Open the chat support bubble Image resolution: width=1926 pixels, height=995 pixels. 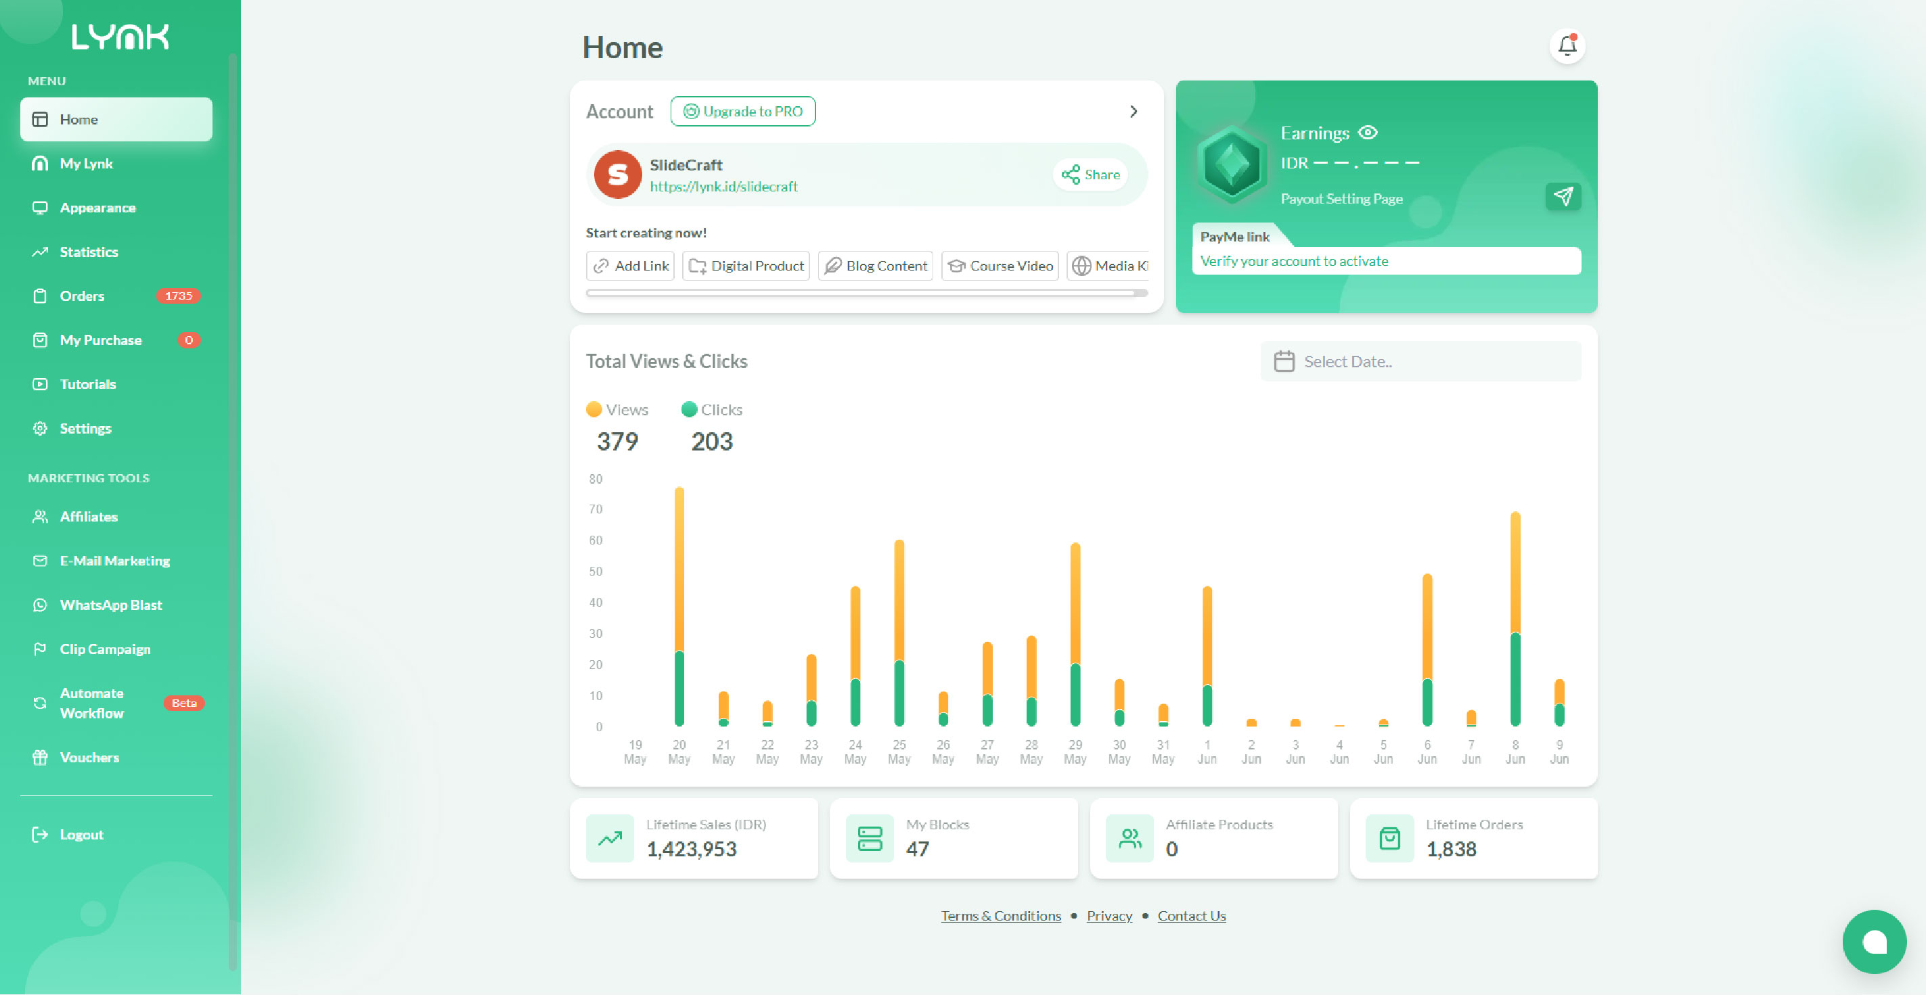(x=1874, y=941)
